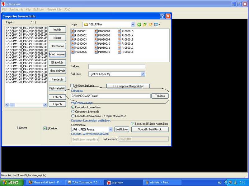Click the file list horizontal scrollbar left arrow
Image resolution: width=249 pixels, height=186 pixels.
point(7,105)
